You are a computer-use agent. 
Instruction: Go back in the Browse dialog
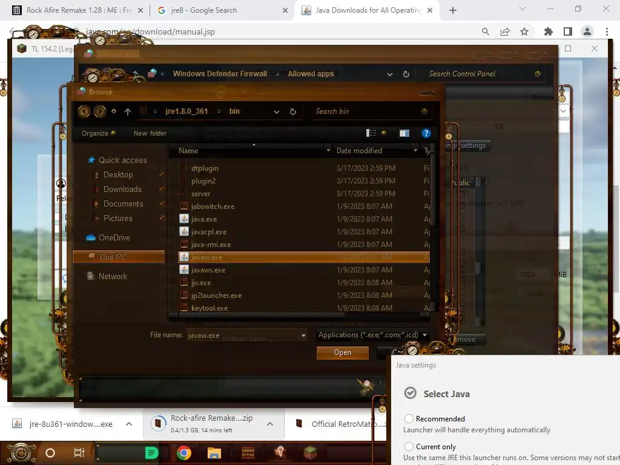click(84, 111)
